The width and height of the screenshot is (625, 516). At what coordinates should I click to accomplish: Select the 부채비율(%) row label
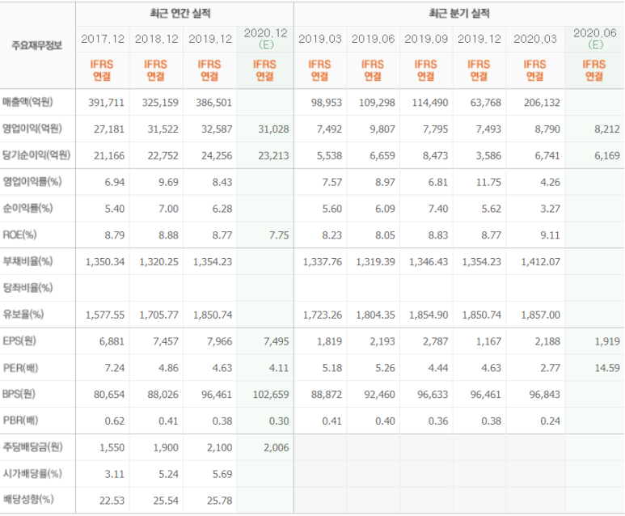click(27, 261)
